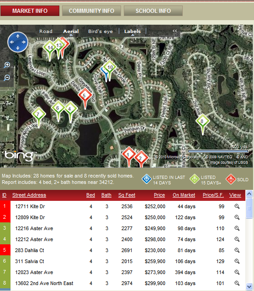Image resolution: width=254 pixels, height=291 pixels.
Task: Select the 12711 Kite Dr address
Action: pyautogui.click(x=30, y=206)
